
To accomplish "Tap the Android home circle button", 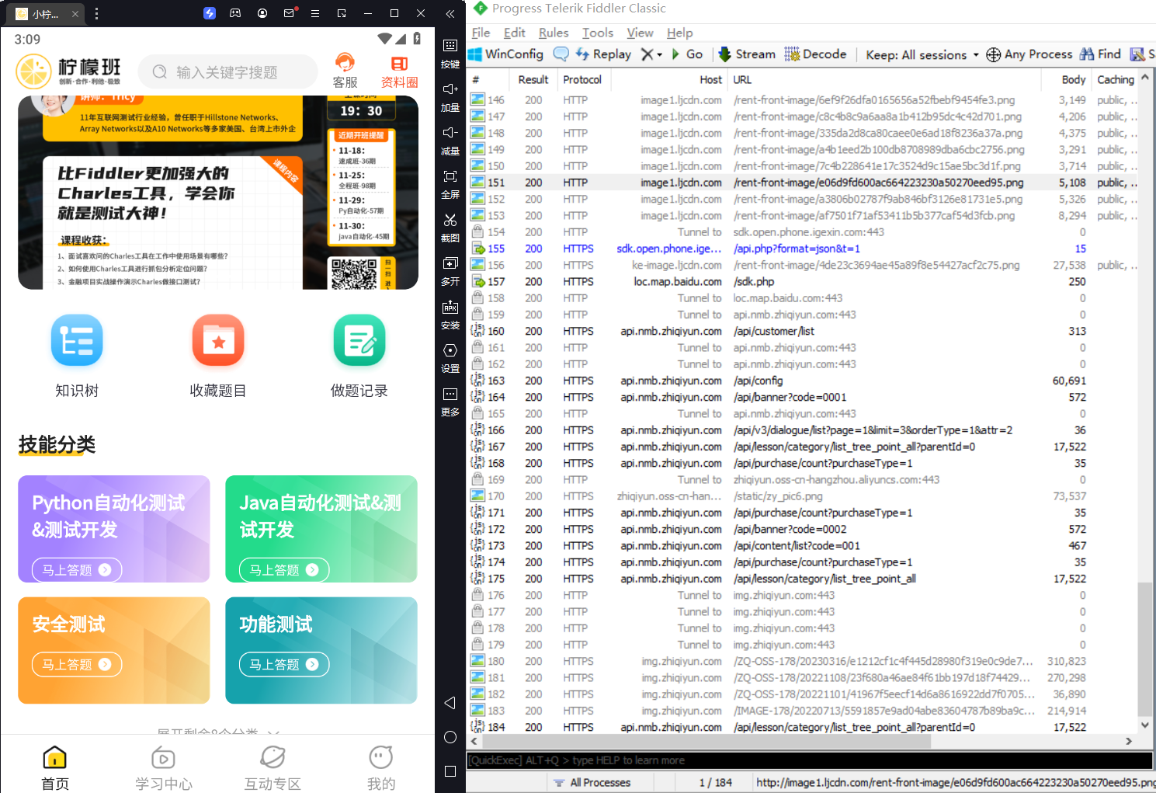I will 450,737.
